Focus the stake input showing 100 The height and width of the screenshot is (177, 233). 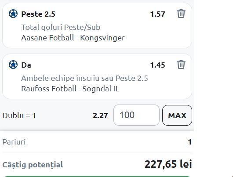click(x=136, y=115)
